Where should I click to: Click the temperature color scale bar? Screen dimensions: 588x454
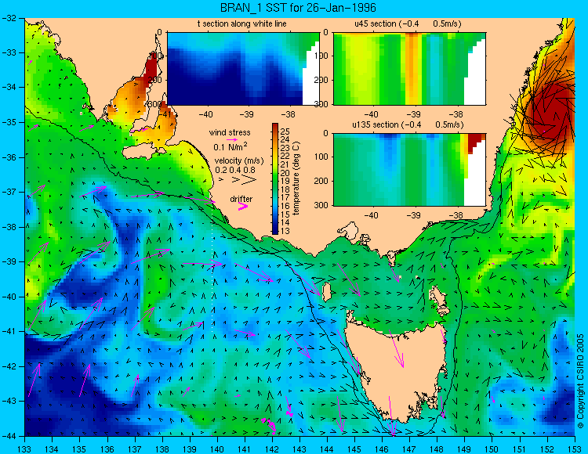tap(275, 179)
